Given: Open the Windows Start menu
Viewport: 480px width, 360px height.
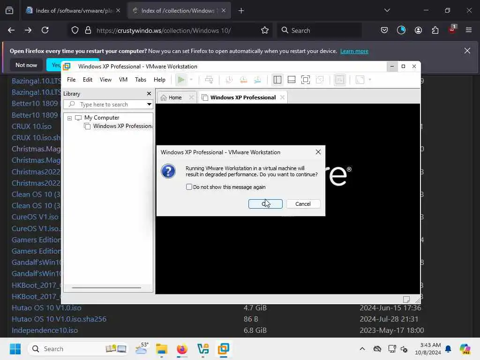Looking at the screenshot, I should 15,349.
